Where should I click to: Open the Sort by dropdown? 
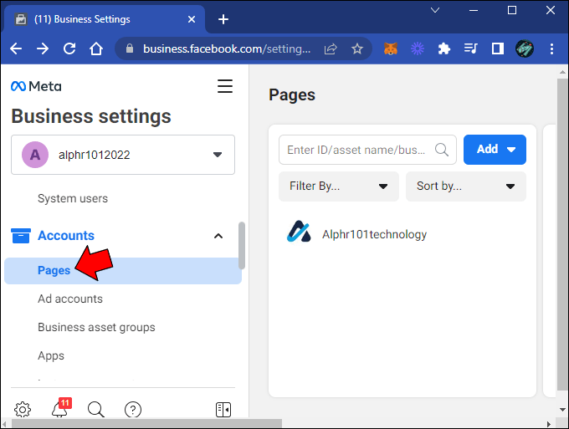click(x=465, y=186)
